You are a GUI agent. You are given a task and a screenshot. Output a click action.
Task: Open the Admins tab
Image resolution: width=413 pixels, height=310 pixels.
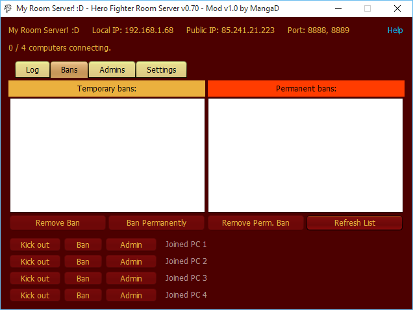(x=112, y=70)
